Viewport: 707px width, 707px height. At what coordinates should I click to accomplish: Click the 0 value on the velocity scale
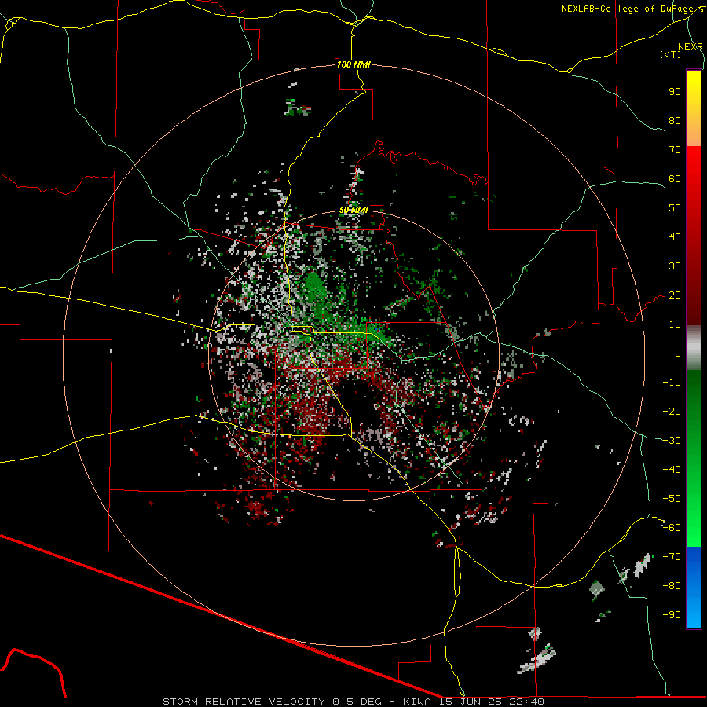[x=678, y=353]
